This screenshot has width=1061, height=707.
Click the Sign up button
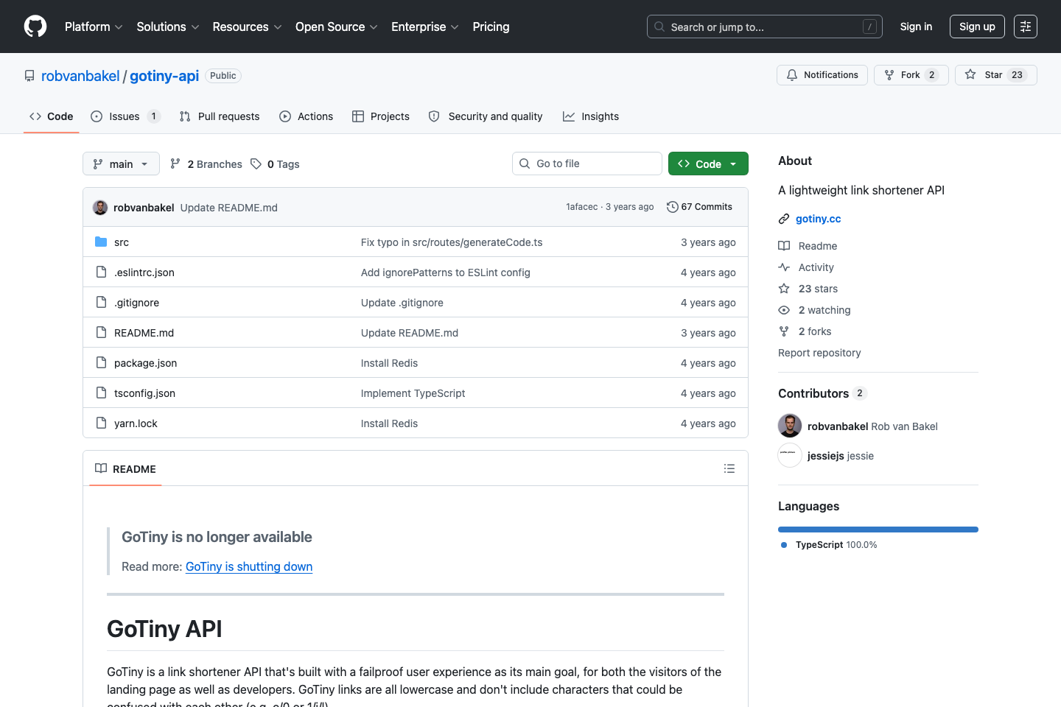coord(977,27)
